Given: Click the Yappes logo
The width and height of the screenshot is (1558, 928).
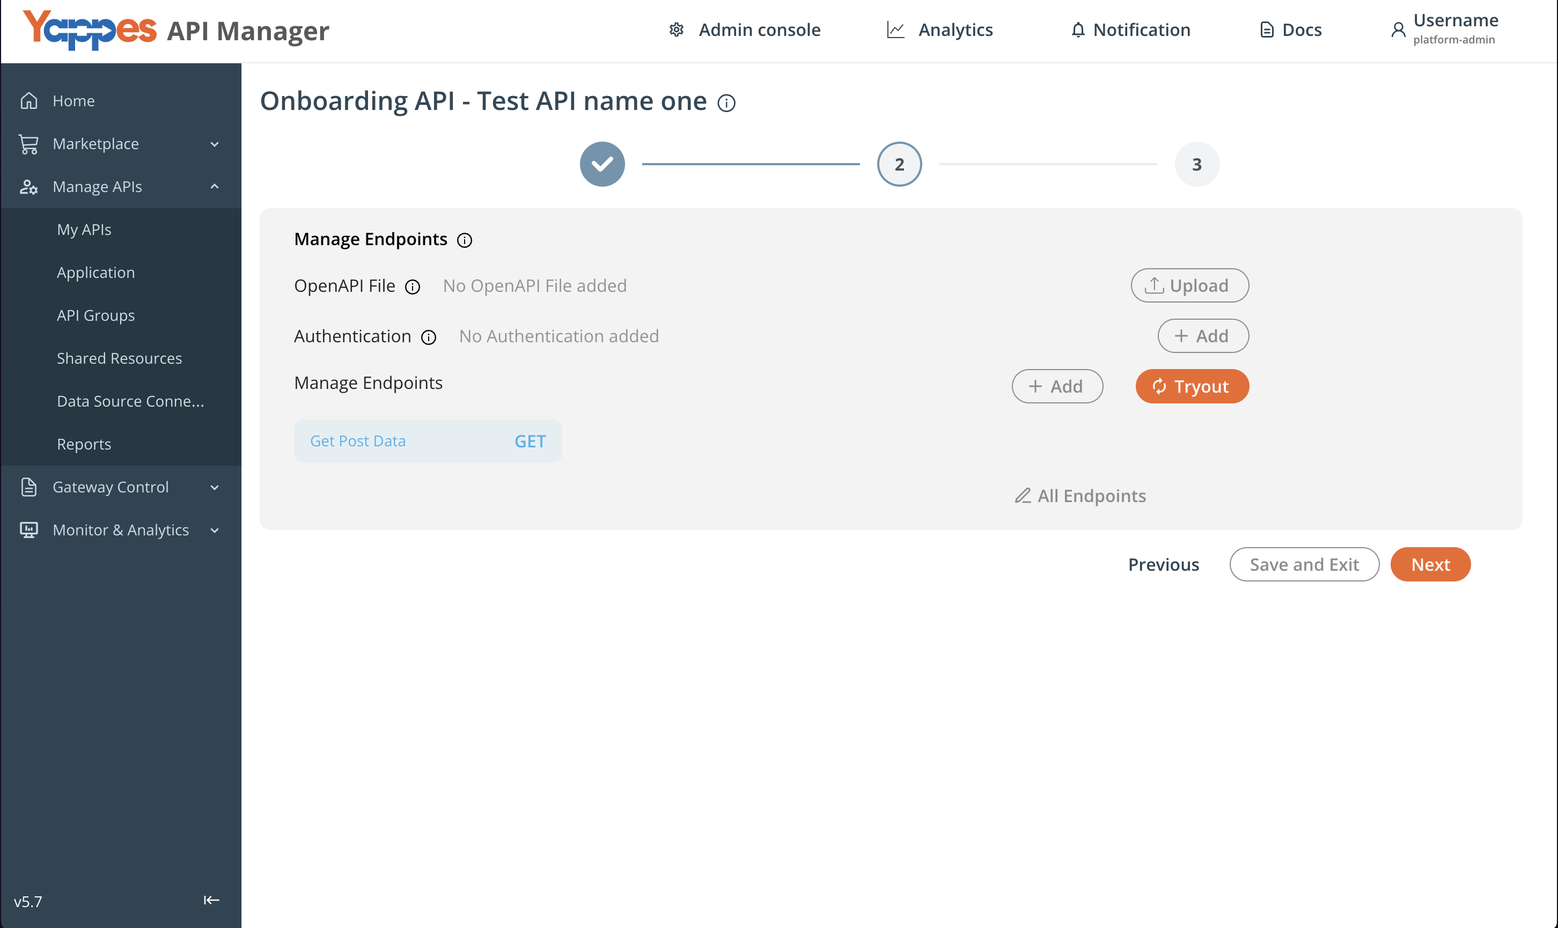Looking at the screenshot, I should point(90,30).
